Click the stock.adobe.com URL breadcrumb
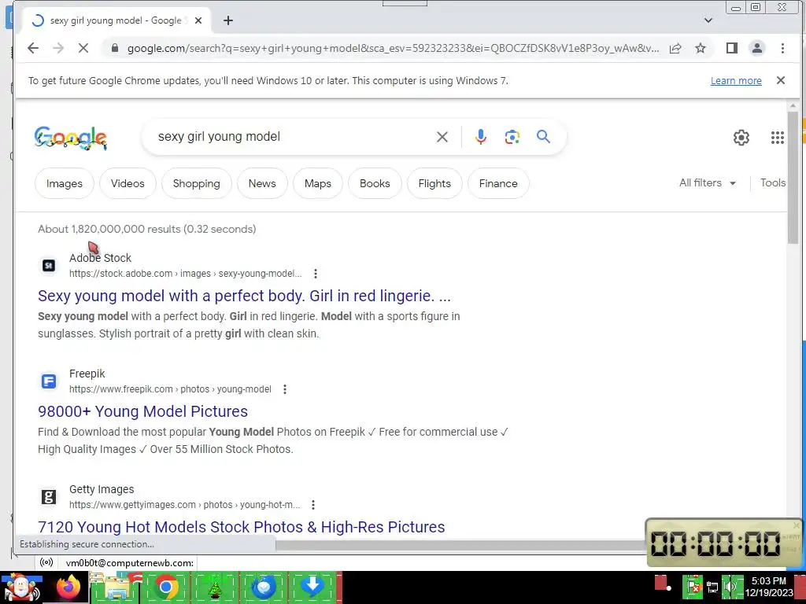The image size is (806, 604). pyautogui.click(x=185, y=274)
